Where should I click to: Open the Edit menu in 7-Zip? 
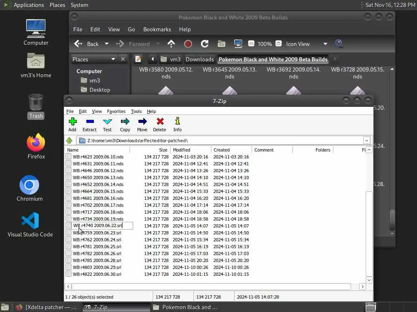coord(83,111)
